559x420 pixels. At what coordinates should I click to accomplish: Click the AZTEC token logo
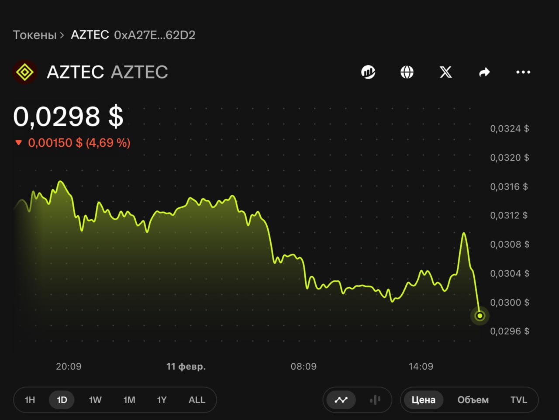pos(25,72)
